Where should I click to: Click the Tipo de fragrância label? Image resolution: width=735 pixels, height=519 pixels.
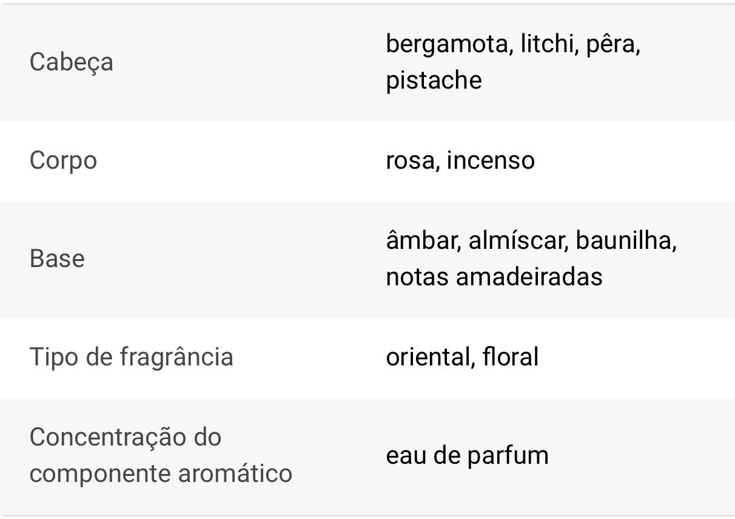(131, 356)
